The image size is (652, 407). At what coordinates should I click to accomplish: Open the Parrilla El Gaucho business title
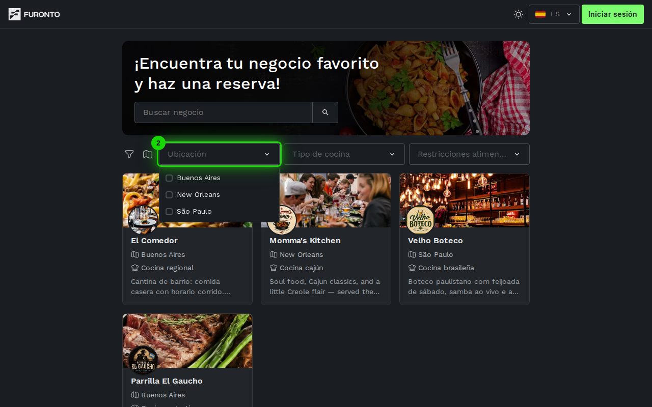click(x=167, y=381)
